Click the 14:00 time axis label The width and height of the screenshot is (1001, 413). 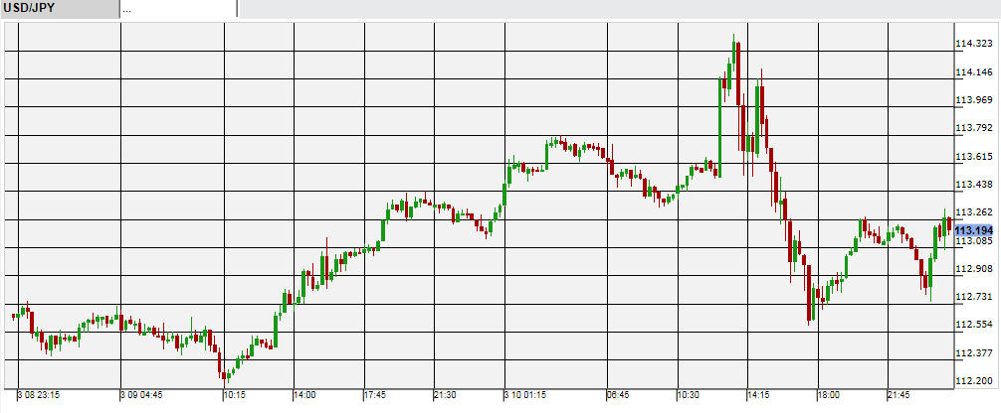304,394
